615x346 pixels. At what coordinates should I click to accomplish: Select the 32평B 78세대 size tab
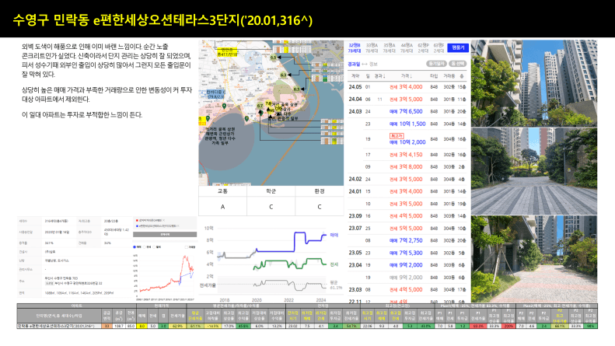pyautogui.click(x=355, y=48)
